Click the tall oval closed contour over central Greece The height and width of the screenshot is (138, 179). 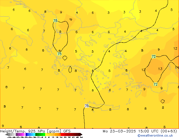click(x=70, y=70)
